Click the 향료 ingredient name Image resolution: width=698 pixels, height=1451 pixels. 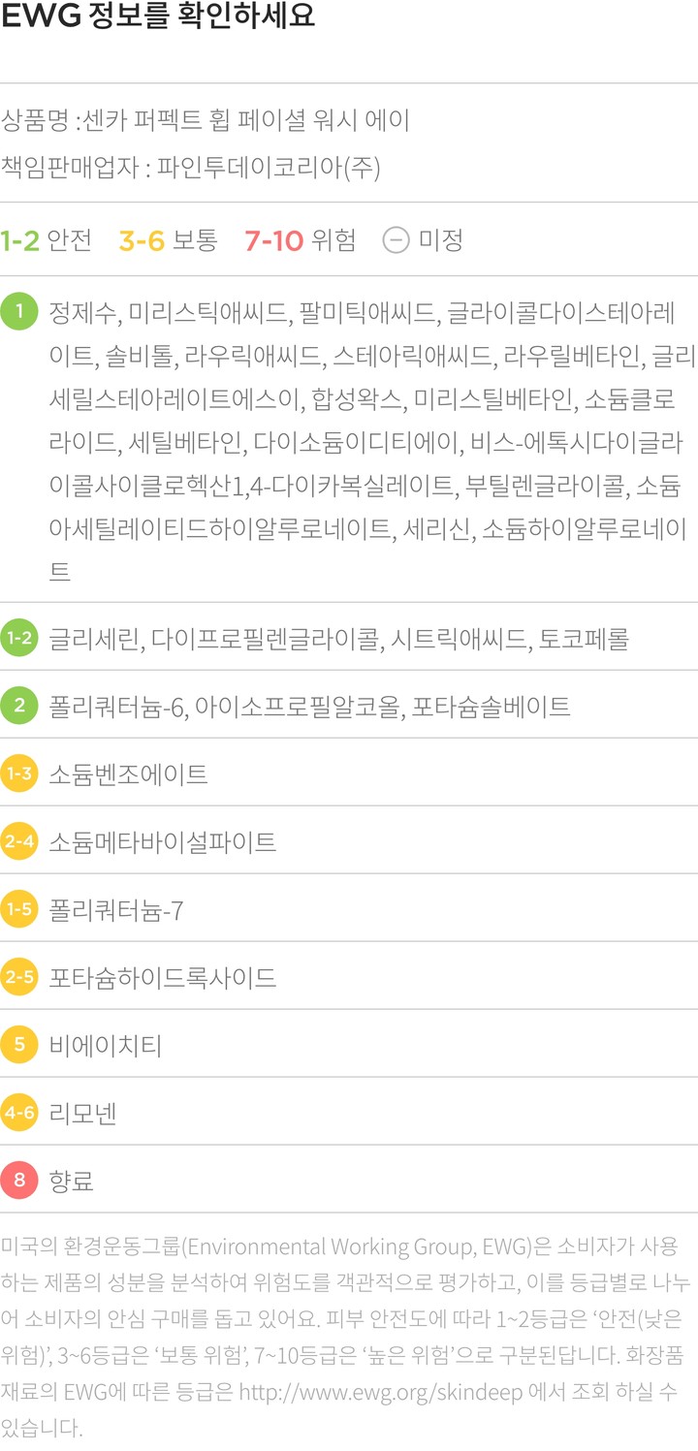coord(72,1181)
